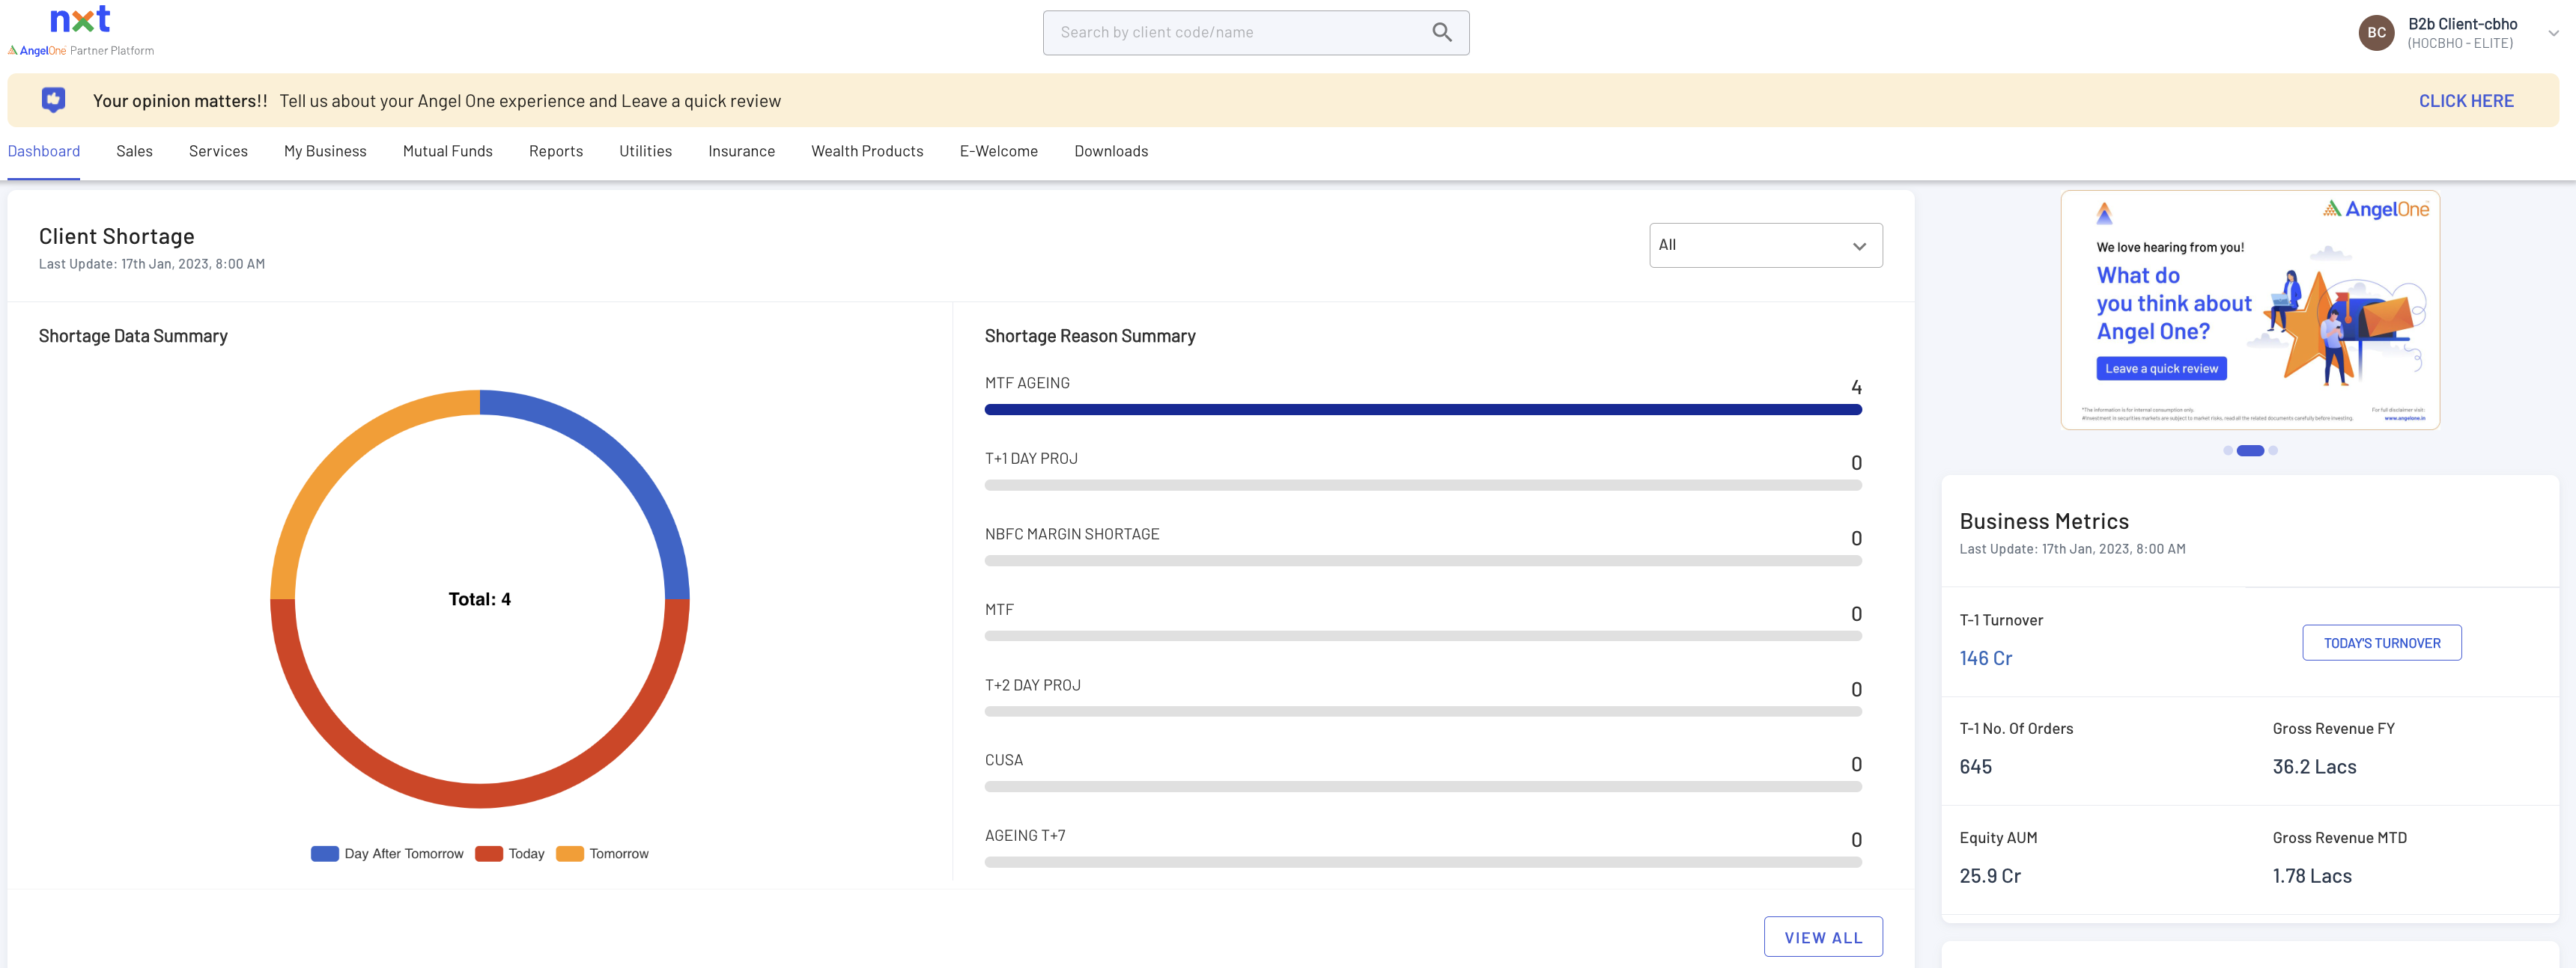Click the MTF AGEING progress bar
Image resolution: width=2576 pixels, height=968 pixels.
[x=1422, y=410]
